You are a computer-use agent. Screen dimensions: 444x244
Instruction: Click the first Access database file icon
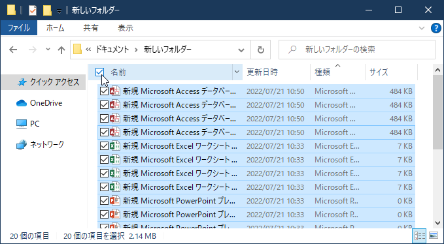(x=115, y=91)
